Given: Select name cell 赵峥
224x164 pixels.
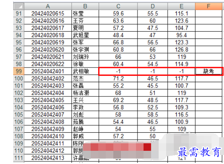Looking at the screenshot, I should coord(85,129).
